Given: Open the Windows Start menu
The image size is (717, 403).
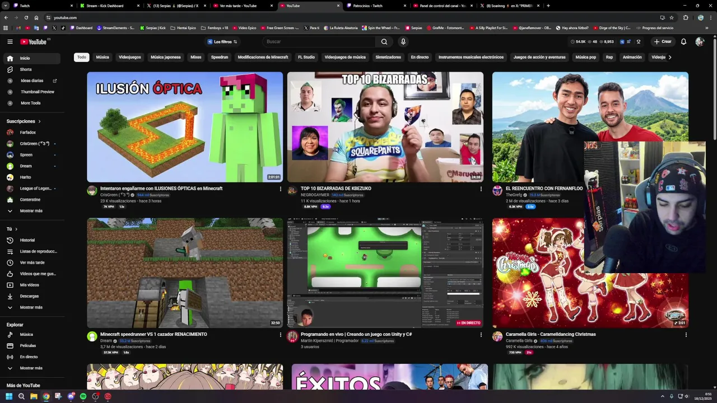Looking at the screenshot, I should [8, 396].
